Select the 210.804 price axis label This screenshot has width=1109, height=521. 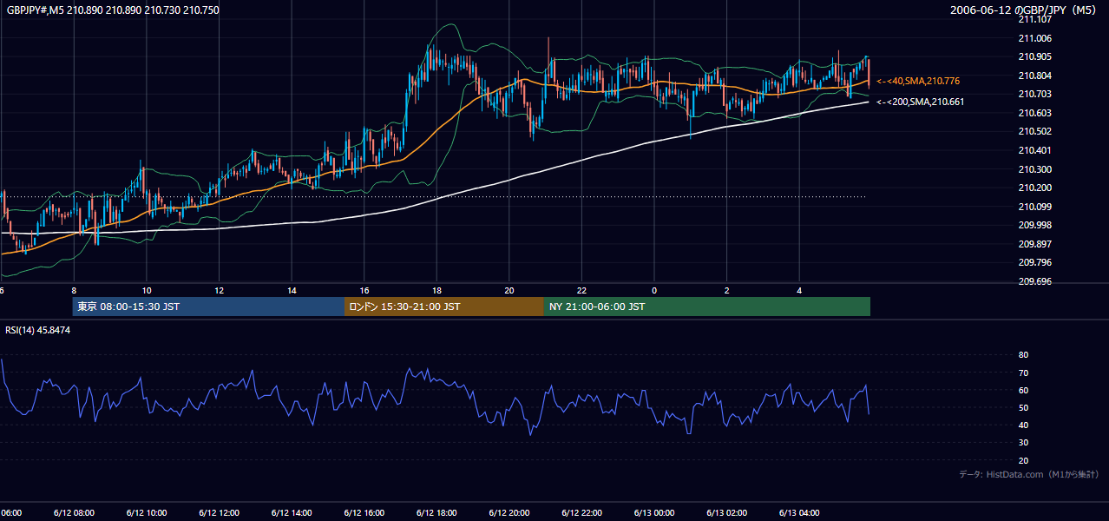(1034, 76)
